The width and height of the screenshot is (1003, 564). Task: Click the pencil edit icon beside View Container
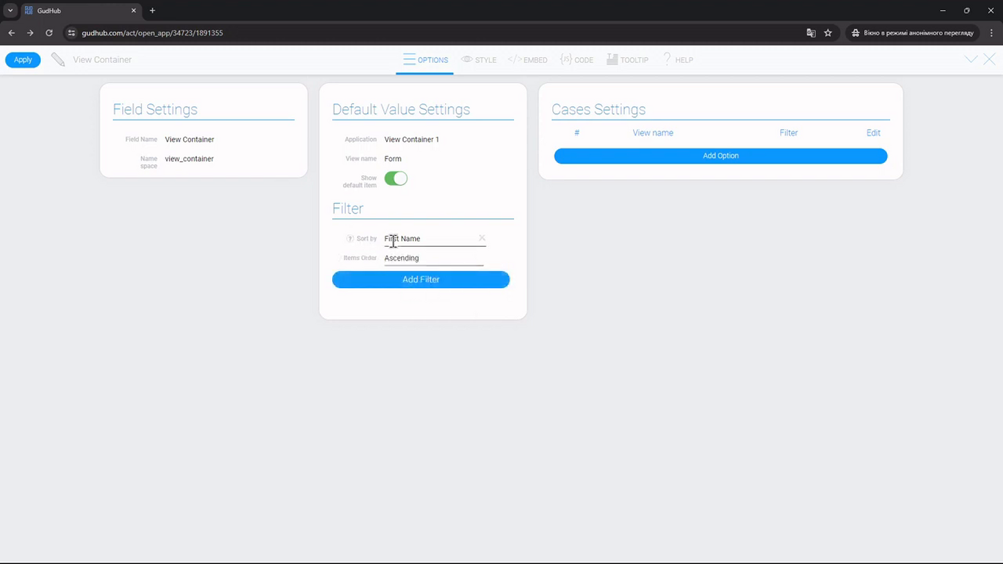pos(58,60)
